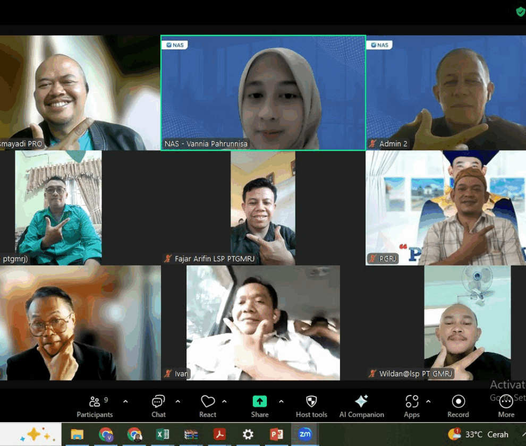Select the Admin 2 video tile
This screenshot has height=446, width=526.
pos(445,93)
